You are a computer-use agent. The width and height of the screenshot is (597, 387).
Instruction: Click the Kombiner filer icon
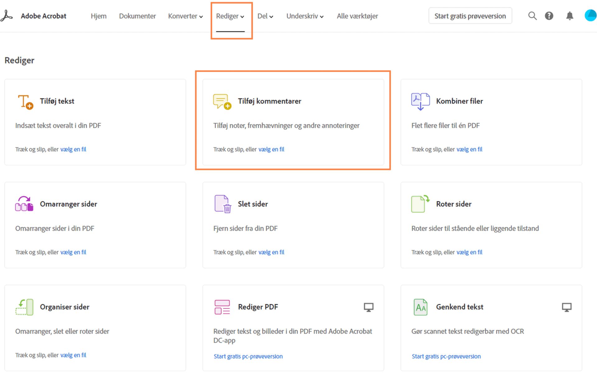[420, 102]
